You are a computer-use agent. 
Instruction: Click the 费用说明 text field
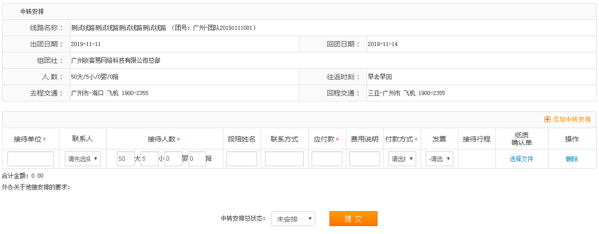[365, 159]
